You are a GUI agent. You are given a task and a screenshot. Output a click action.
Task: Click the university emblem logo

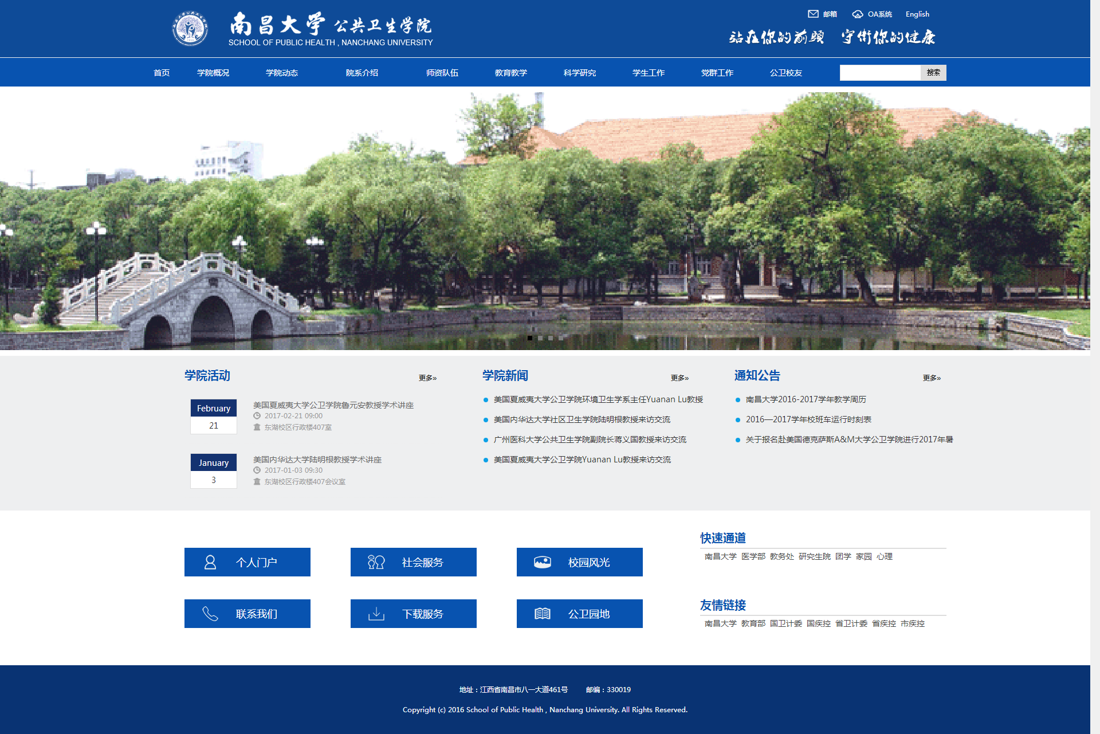(190, 29)
